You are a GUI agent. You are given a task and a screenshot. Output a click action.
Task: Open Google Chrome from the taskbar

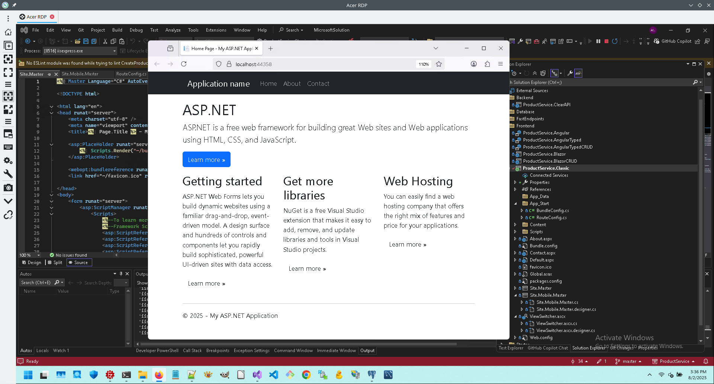click(306, 375)
